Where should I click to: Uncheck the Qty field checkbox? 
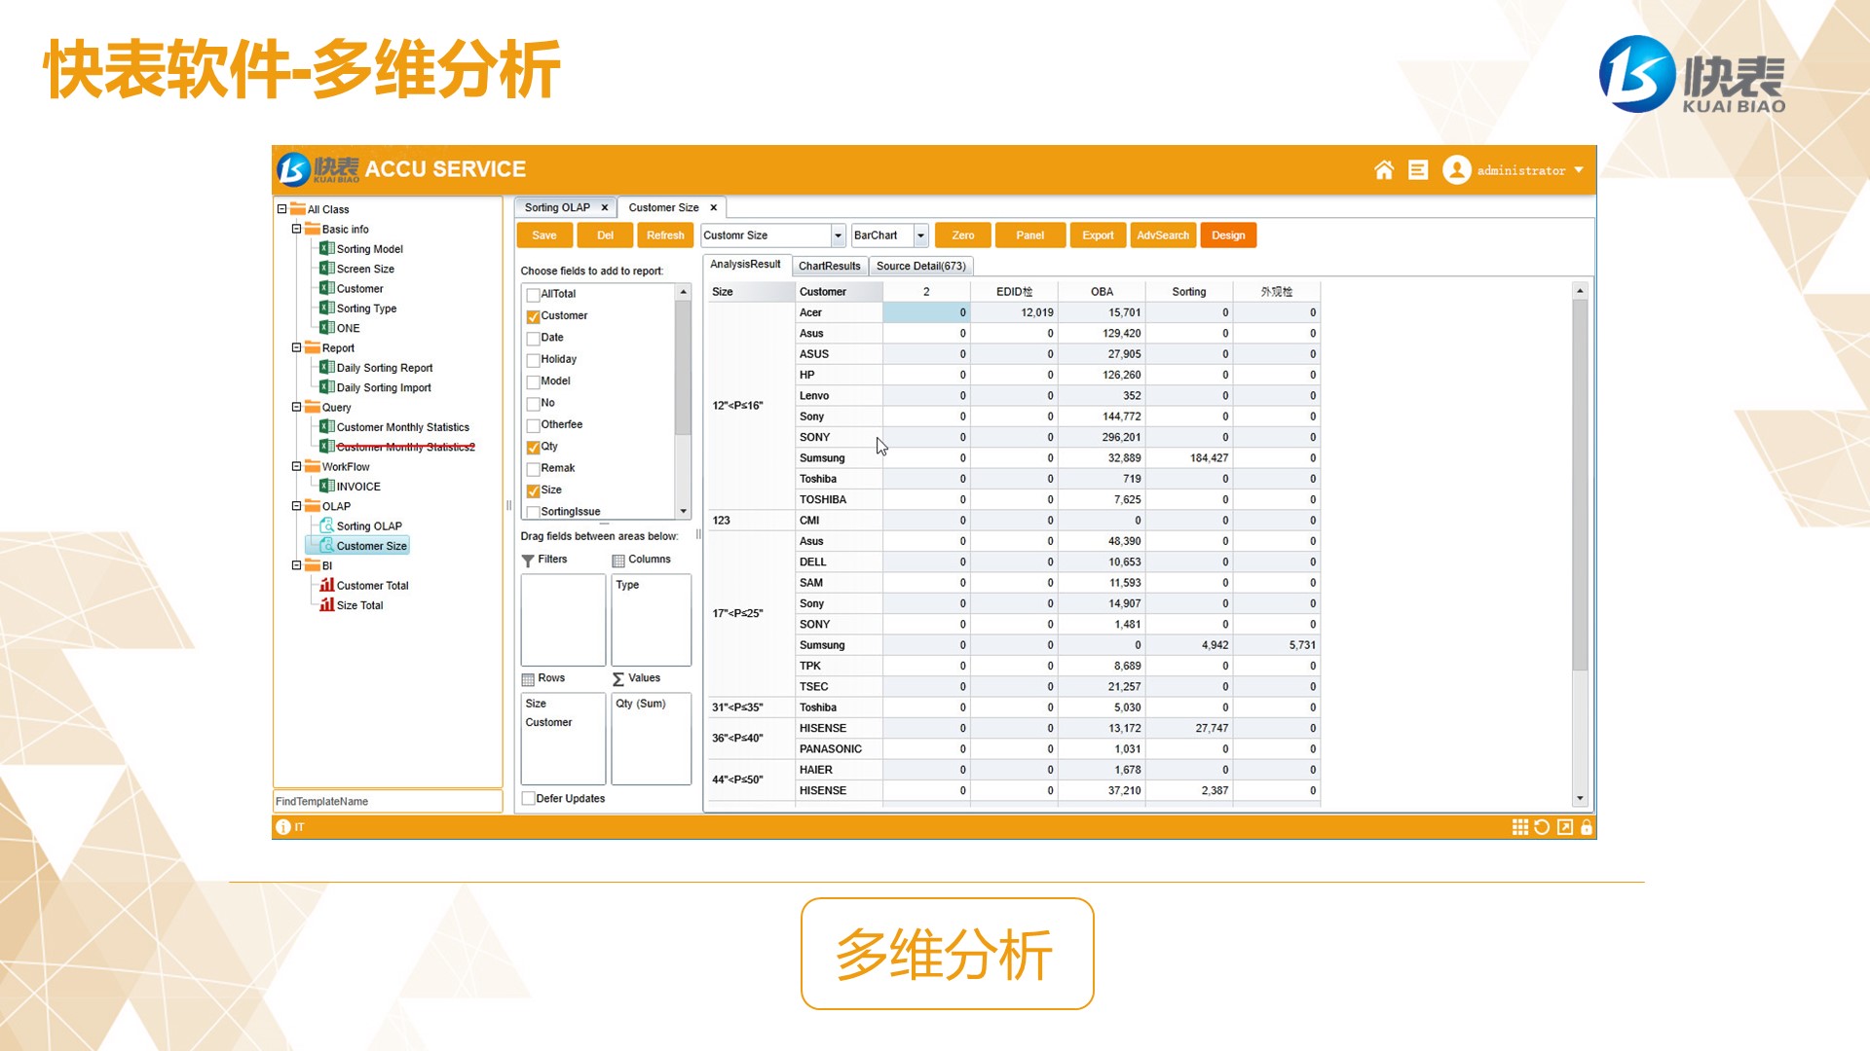(533, 448)
